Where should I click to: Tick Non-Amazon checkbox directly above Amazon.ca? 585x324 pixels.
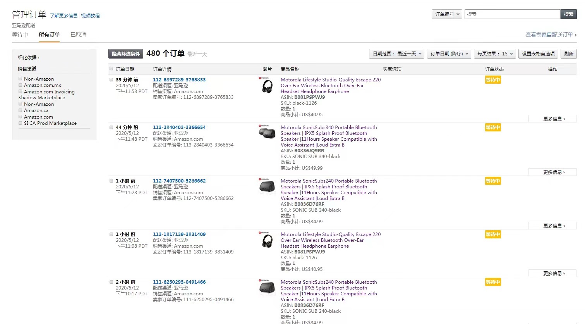tap(20, 104)
